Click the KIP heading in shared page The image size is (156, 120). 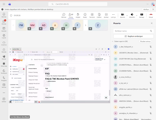(47, 69)
